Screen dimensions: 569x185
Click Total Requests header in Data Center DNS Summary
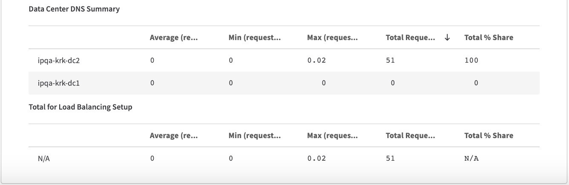[x=410, y=38]
